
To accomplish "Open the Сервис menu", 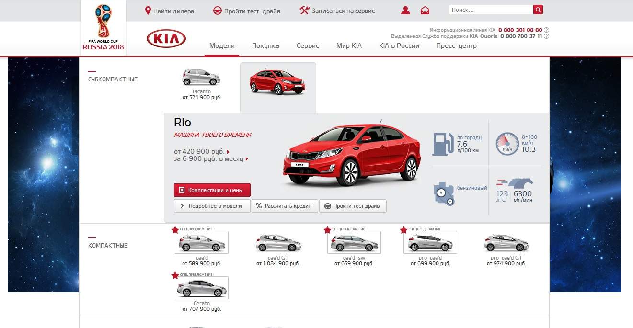I will [308, 46].
